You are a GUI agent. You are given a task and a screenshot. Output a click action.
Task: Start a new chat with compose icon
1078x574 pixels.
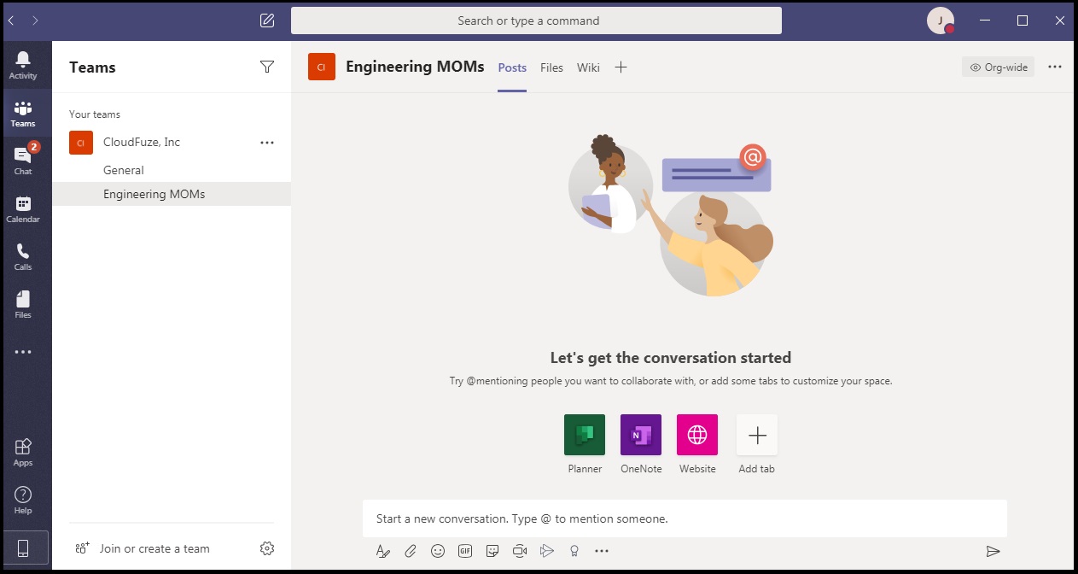(267, 20)
